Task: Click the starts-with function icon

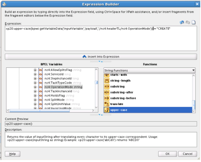Action: pyautogui.click(x=107, y=75)
